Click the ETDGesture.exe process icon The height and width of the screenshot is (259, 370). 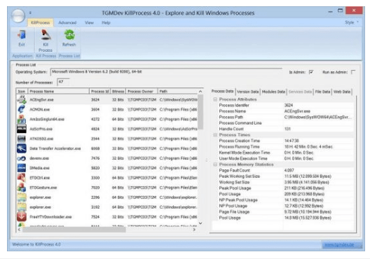[22, 188]
